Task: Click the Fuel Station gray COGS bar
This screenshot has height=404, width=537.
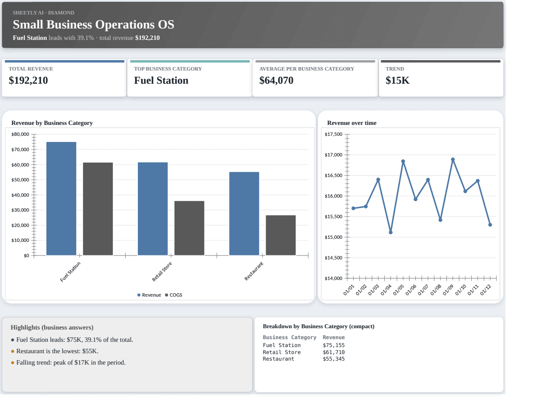Action: pos(98,209)
